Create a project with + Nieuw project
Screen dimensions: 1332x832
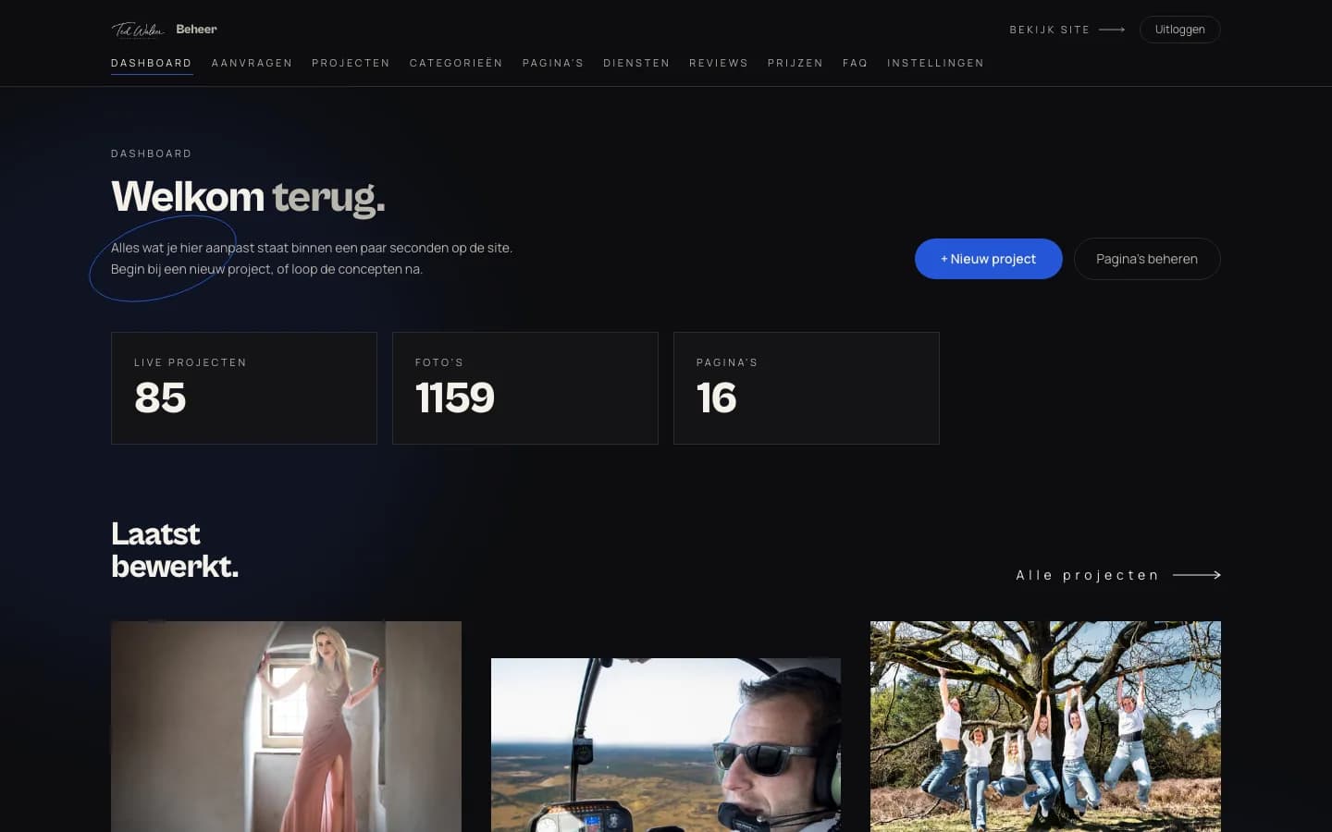click(988, 259)
